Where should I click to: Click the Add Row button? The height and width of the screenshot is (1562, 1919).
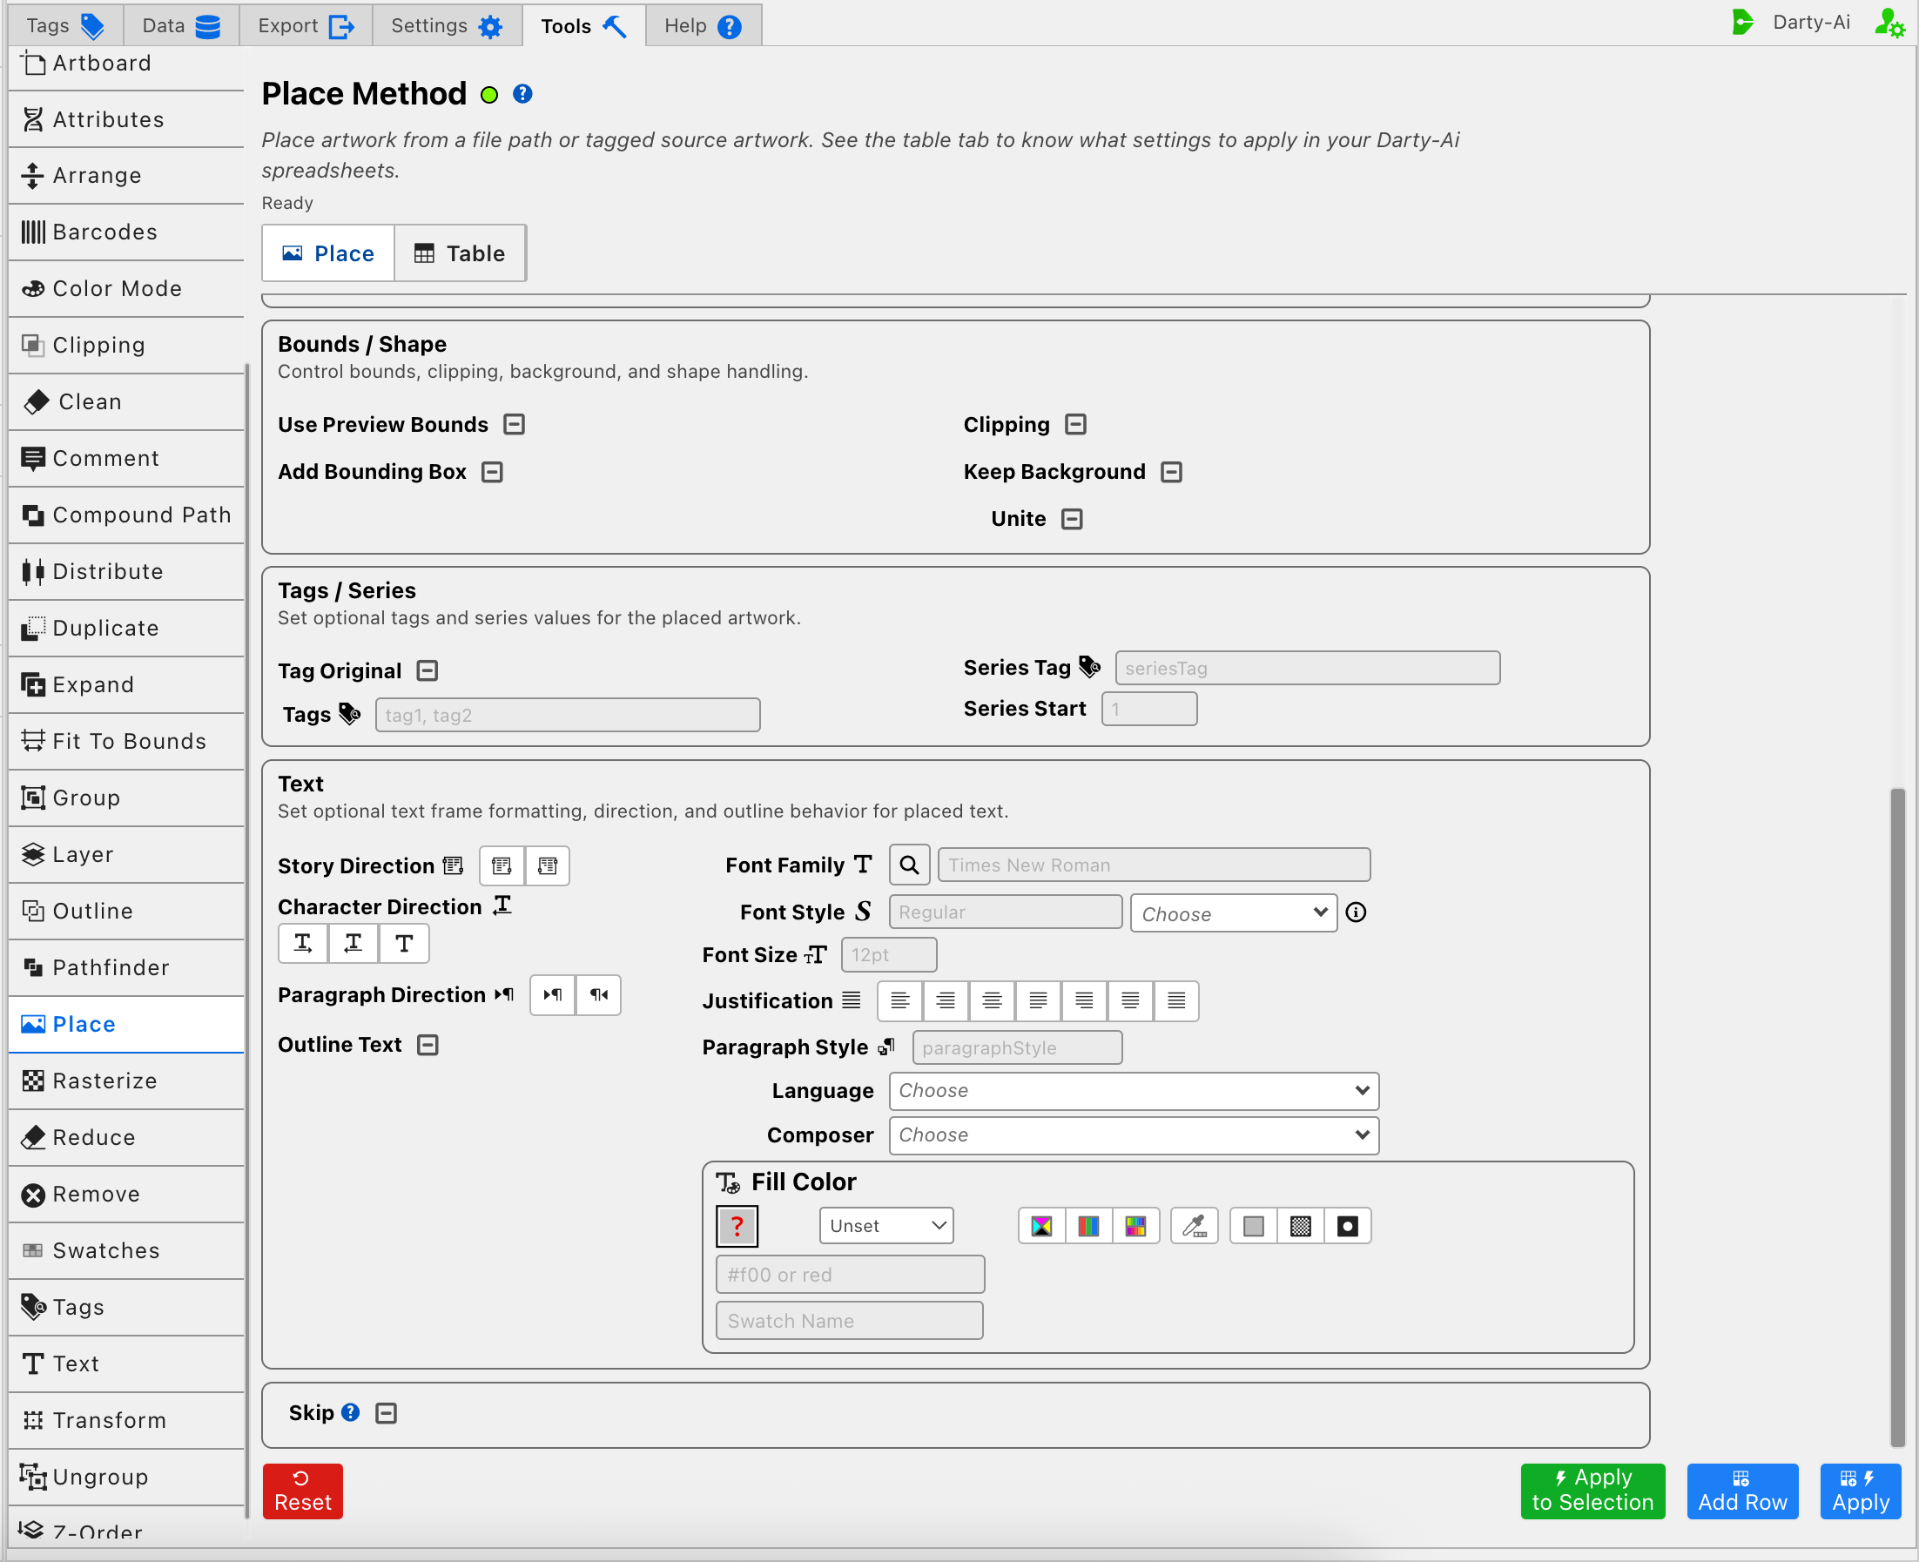click(1742, 1491)
